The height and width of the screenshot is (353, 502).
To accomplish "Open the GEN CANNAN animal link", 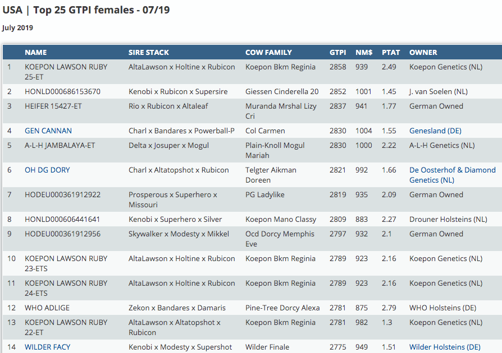I will (x=48, y=131).
